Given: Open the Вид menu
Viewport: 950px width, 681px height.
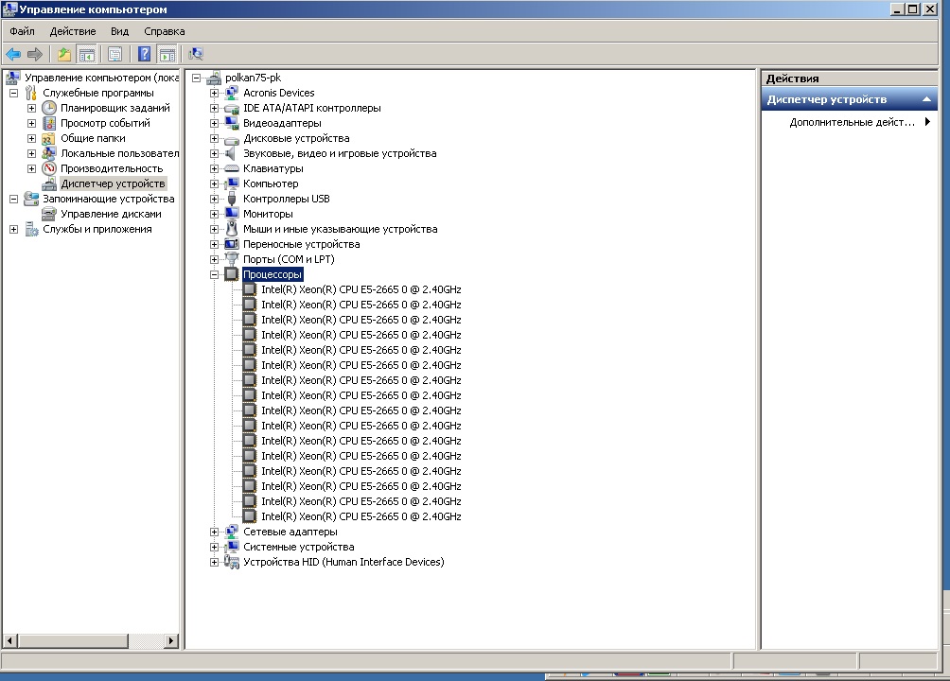Looking at the screenshot, I should coord(120,31).
